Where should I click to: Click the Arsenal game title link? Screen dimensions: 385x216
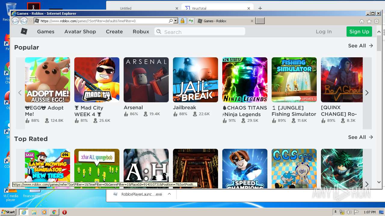coord(133,107)
